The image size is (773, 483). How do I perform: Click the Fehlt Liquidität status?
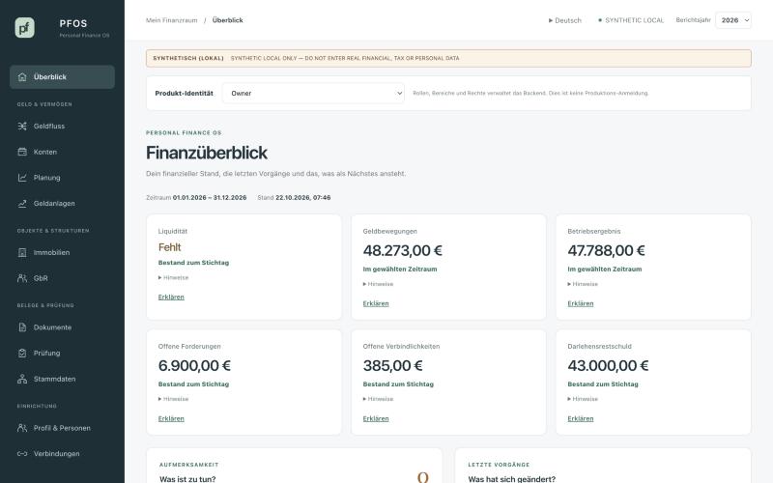(x=170, y=247)
